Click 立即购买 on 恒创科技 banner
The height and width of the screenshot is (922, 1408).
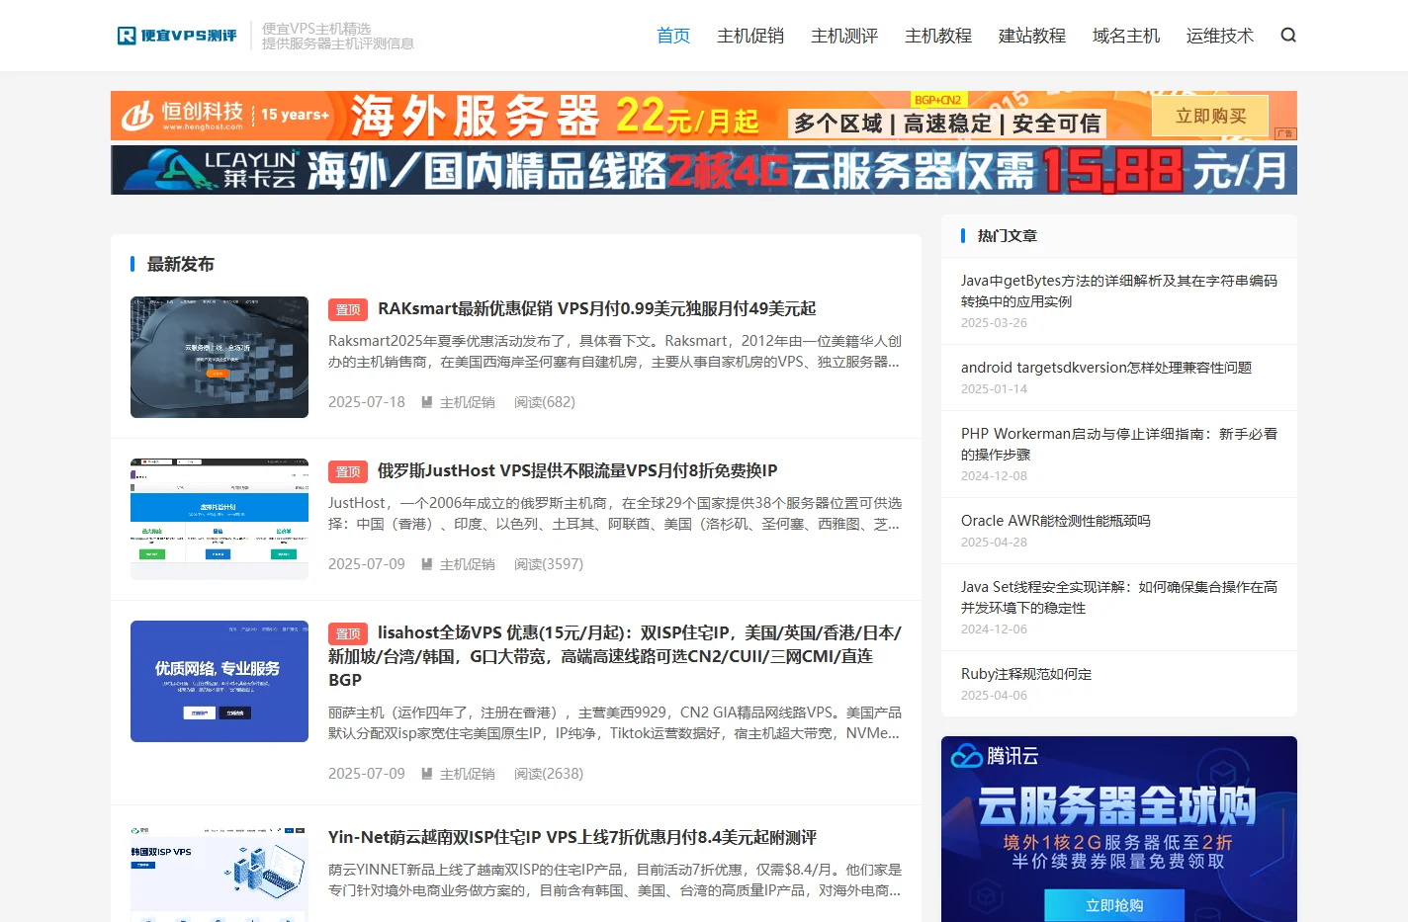pos(1210,117)
